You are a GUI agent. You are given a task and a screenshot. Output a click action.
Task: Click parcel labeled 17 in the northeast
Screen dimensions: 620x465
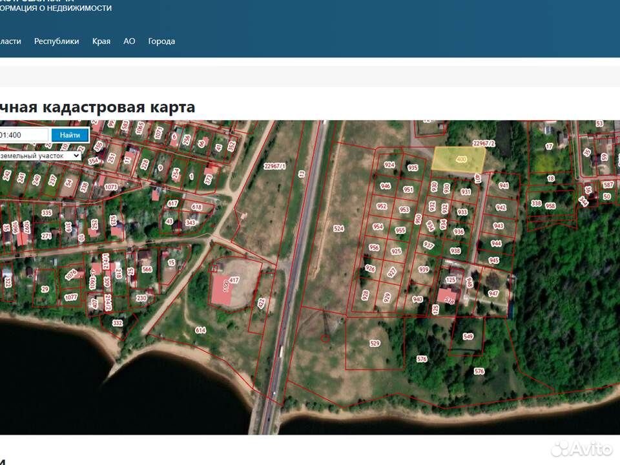[549, 147]
